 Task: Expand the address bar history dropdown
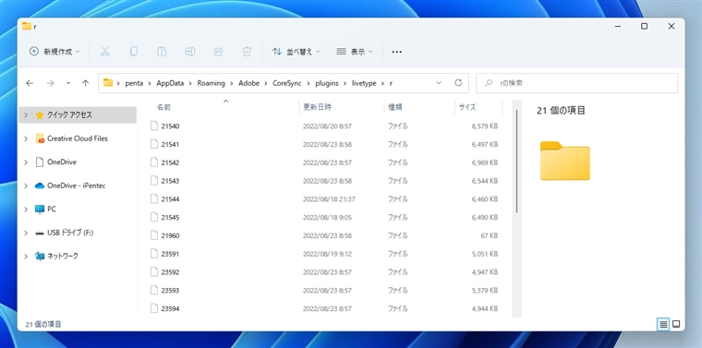pos(439,83)
